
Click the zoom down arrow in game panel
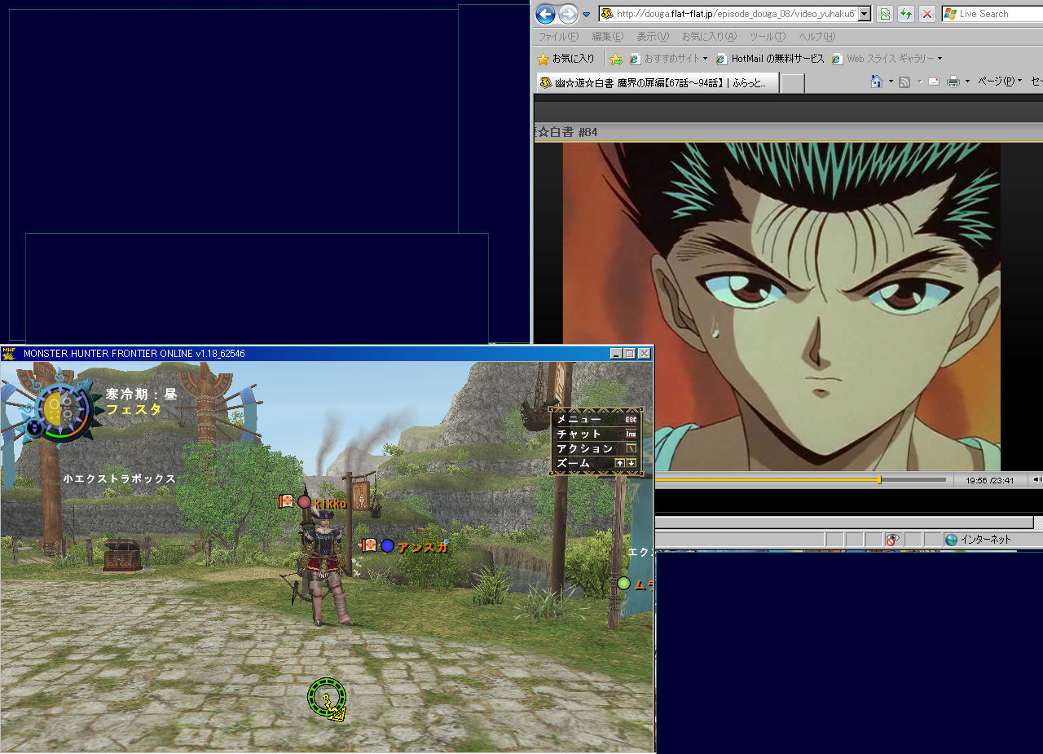[x=632, y=463]
